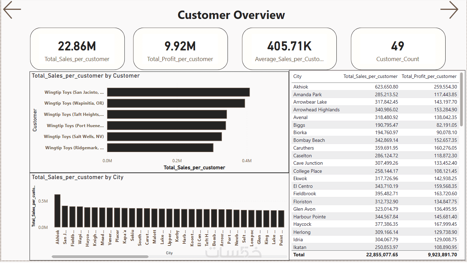This screenshot has width=467, height=263.
Task: Click the Avenal city cell
Action: (301, 117)
